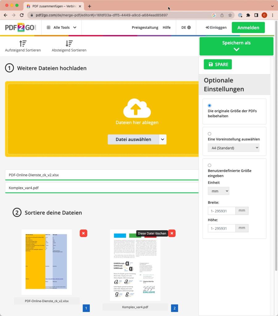The image size is (278, 316).
Task: Click the PDF2GO logo
Action: [21, 27]
